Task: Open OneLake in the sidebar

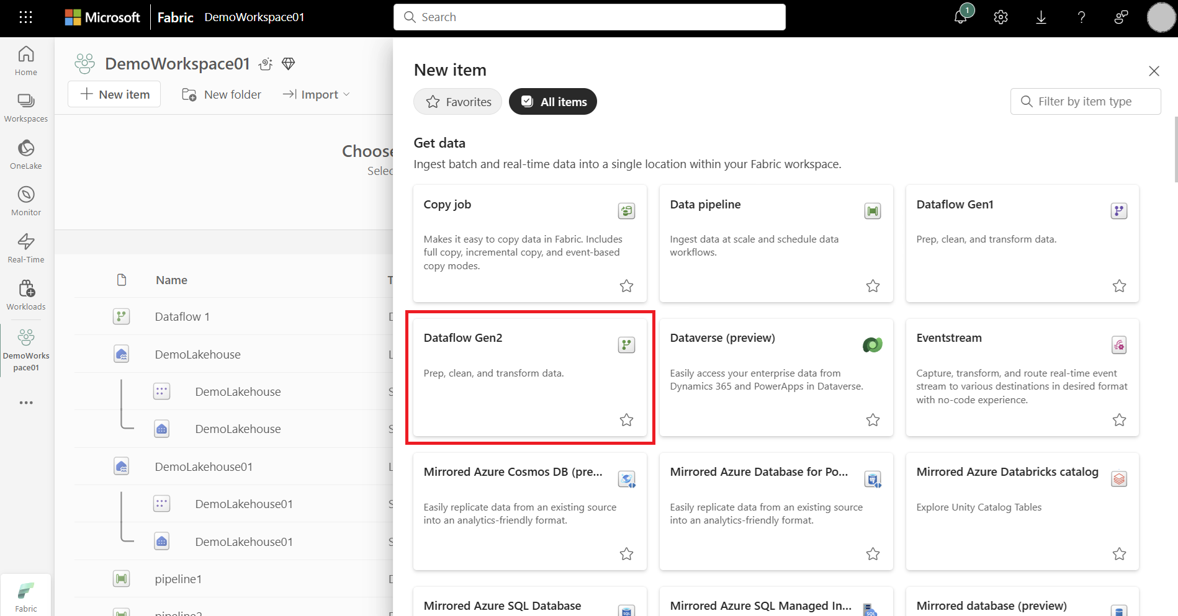Action: pyautogui.click(x=26, y=154)
